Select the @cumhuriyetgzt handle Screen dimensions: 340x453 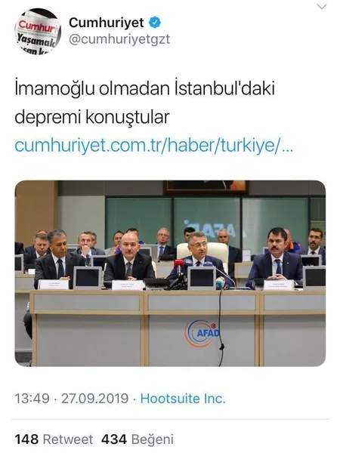click(x=119, y=39)
